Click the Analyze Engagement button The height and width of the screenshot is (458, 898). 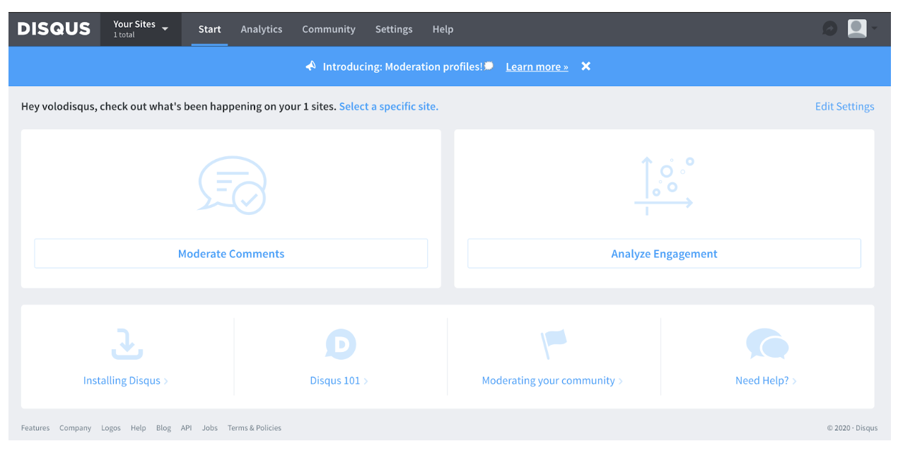pyautogui.click(x=664, y=254)
